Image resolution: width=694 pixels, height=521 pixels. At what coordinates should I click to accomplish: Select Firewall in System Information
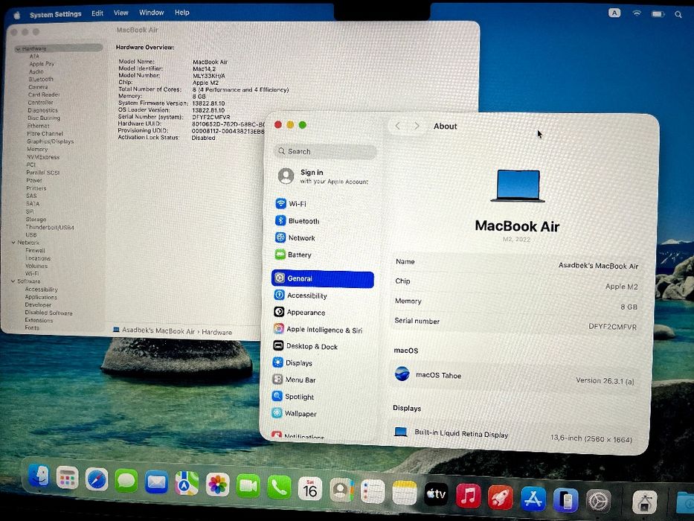36,250
